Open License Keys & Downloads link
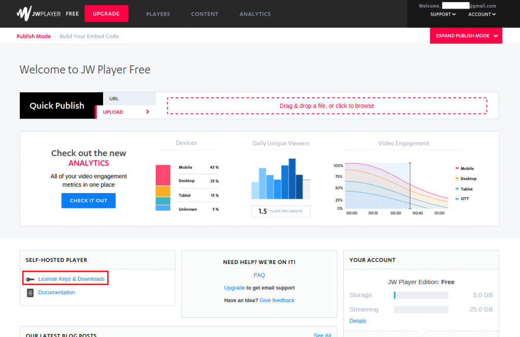The width and height of the screenshot is (520, 337). pyautogui.click(x=71, y=279)
